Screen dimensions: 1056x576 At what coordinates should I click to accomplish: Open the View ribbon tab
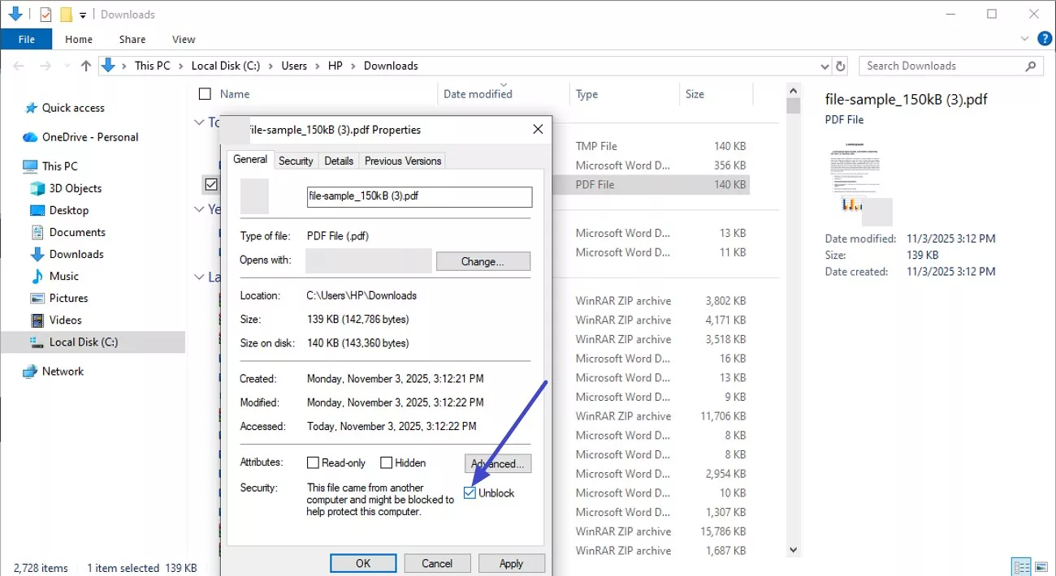point(183,39)
